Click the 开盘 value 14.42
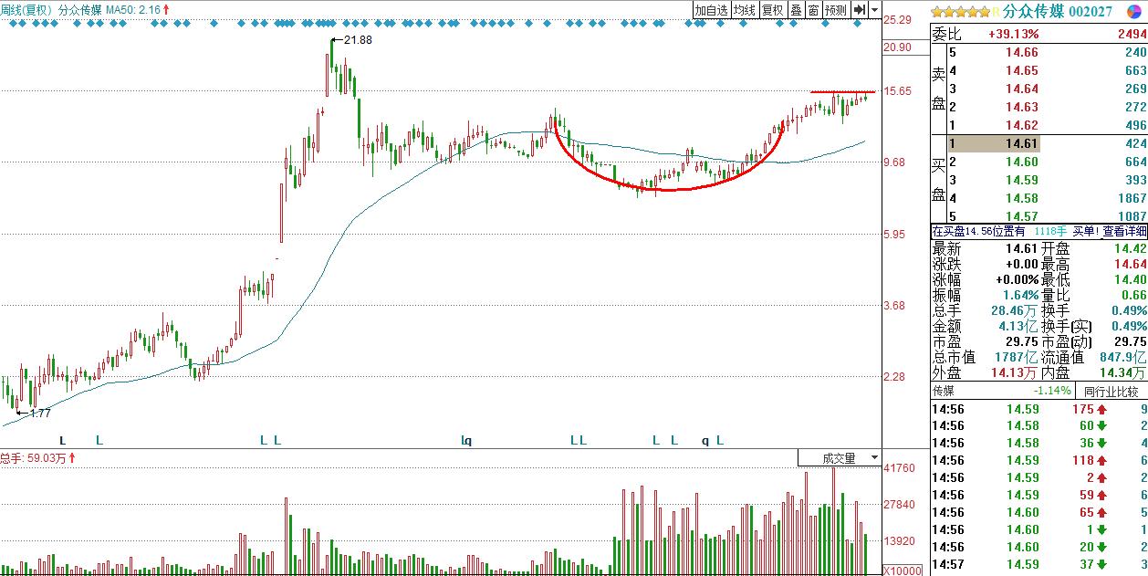Image resolution: width=1148 pixels, height=576 pixels. point(1130,248)
